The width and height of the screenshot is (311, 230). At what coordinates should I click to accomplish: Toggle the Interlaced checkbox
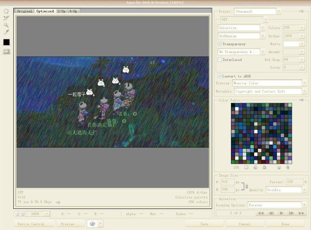click(220, 60)
